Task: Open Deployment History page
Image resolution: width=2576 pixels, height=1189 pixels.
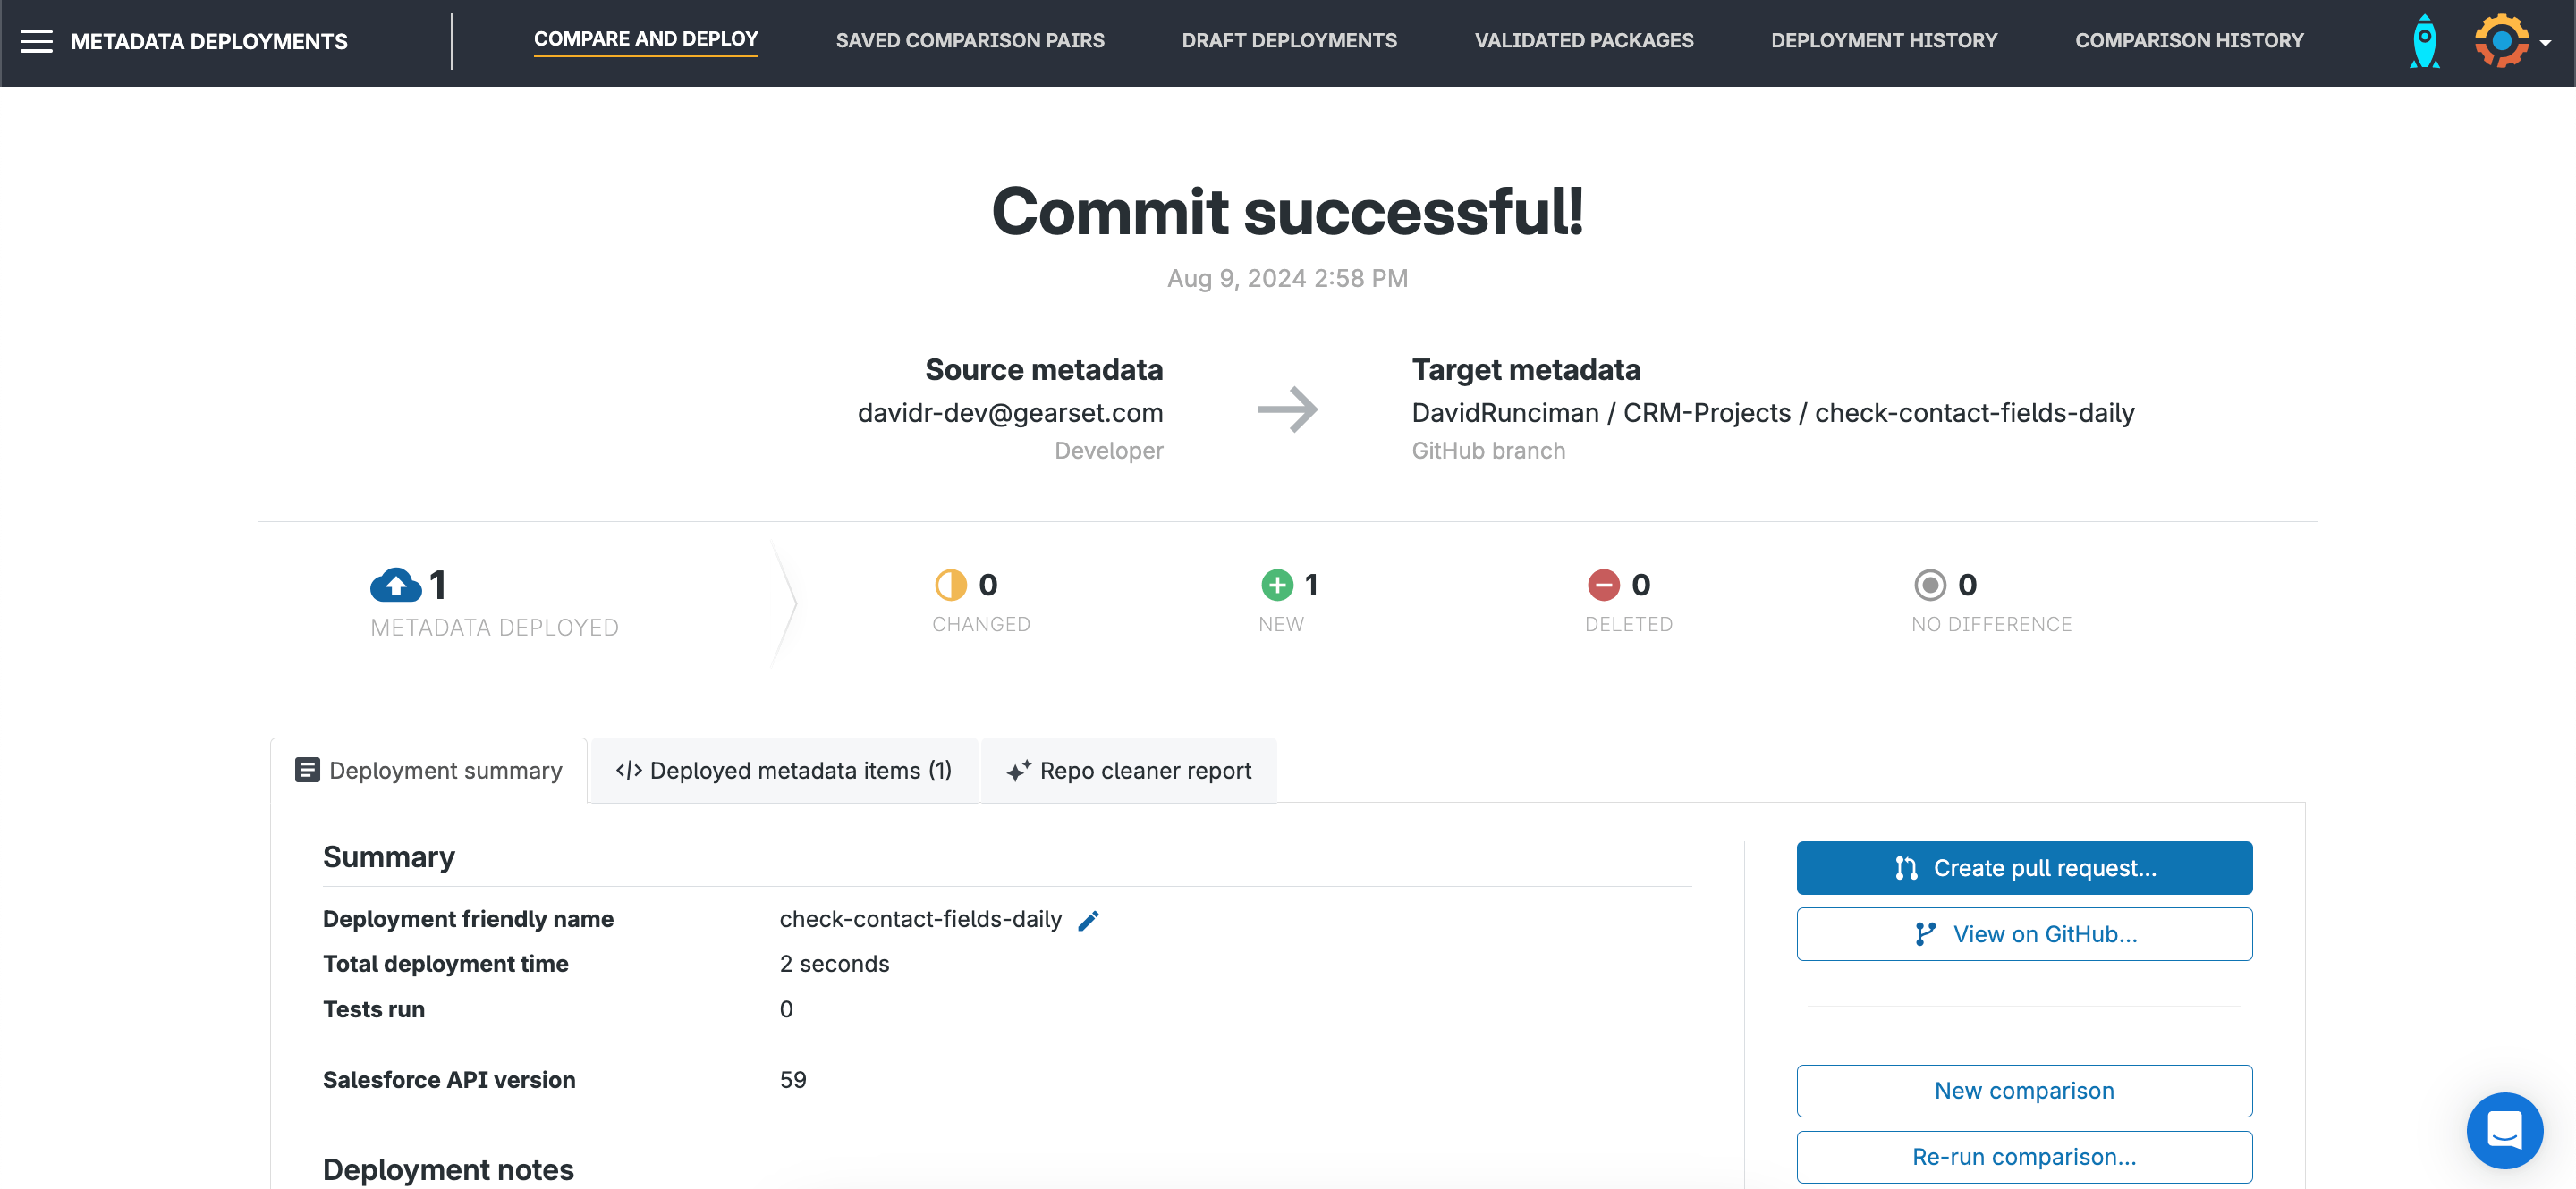Action: point(1884,41)
